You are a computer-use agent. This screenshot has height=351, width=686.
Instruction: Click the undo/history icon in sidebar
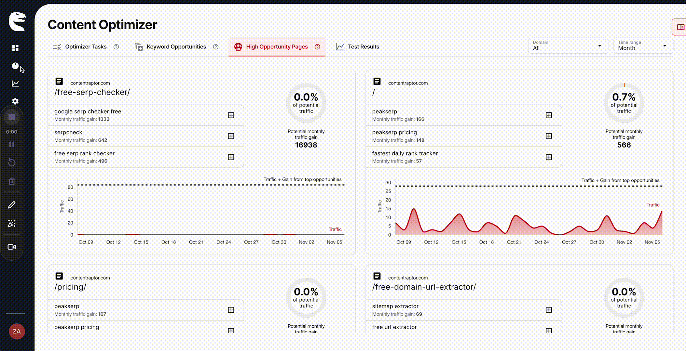point(12,162)
